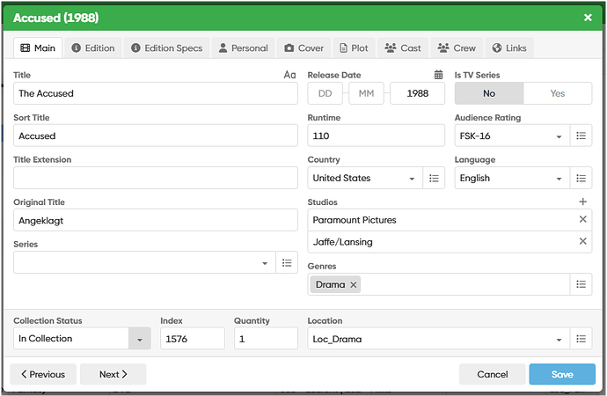Screen dimensions: 607x396
Task: Switch to the Cast tab
Action: (403, 48)
